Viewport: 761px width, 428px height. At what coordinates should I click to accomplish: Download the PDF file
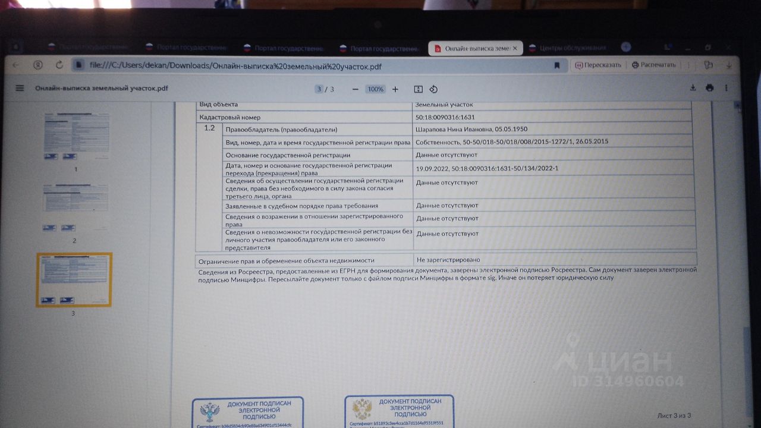[693, 88]
